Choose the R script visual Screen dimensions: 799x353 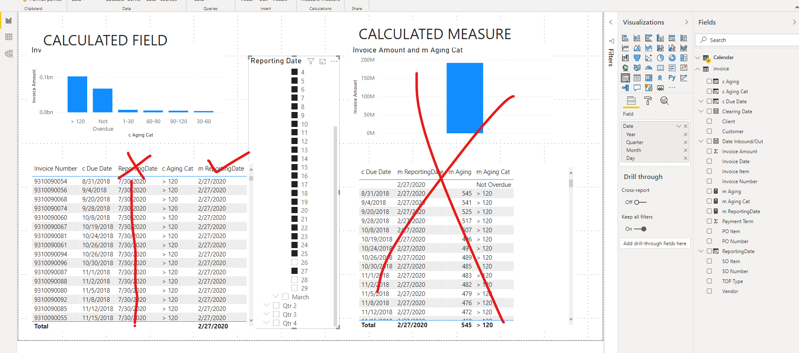pyautogui.click(x=660, y=78)
